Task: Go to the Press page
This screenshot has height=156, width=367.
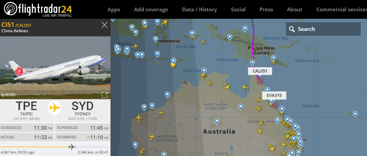Action: point(266,9)
